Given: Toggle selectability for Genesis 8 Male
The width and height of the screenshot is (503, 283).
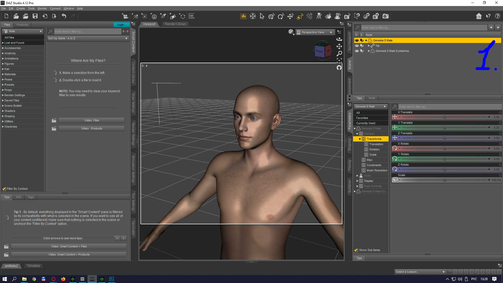Looking at the screenshot, I should (x=362, y=40).
